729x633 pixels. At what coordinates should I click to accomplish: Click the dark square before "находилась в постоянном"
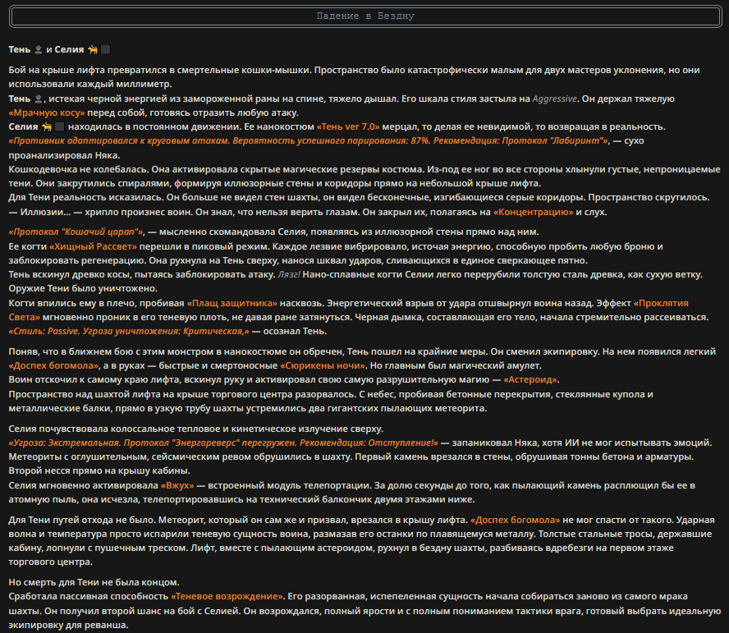coord(59,126)
